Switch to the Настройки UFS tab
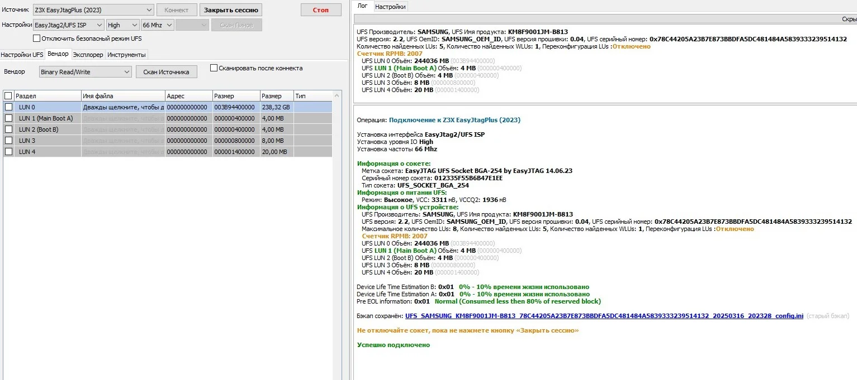The width and height of the screenshot is (857, 380). [x=22, y=55]
